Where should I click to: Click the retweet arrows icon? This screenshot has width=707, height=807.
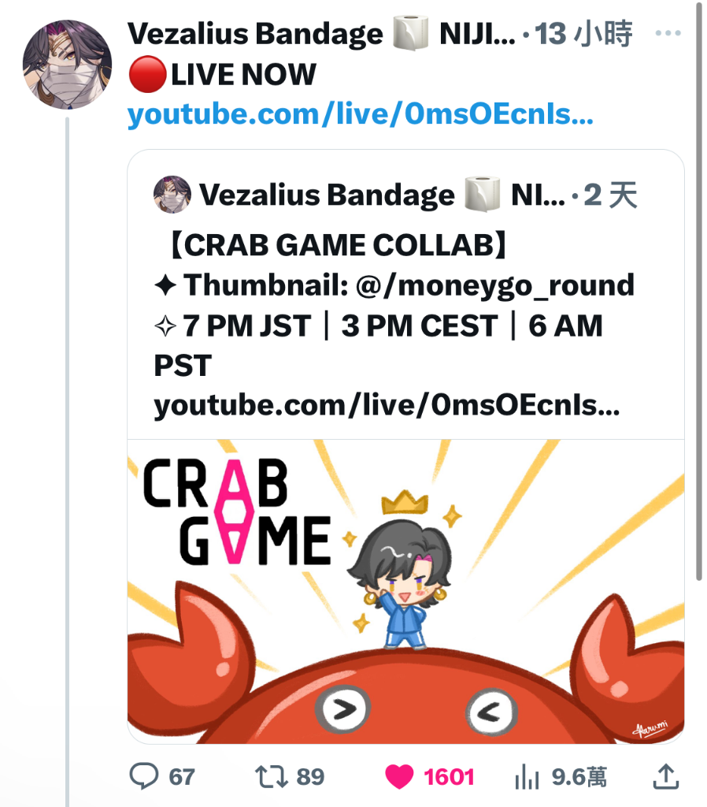[x=271, y=776]
